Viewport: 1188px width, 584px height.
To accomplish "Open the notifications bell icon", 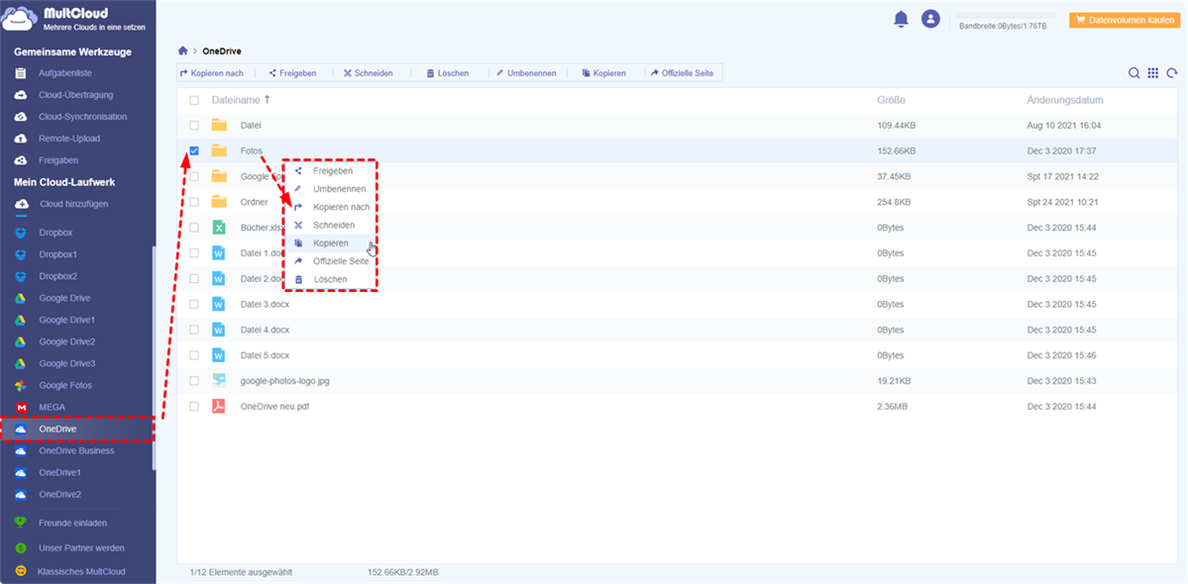I will pos(901,19).
